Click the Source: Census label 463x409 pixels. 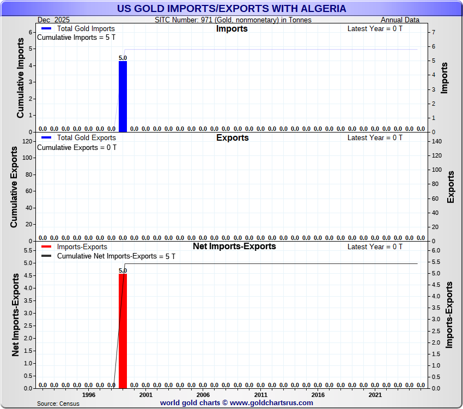pyautogui.click(x=58, y=404)
